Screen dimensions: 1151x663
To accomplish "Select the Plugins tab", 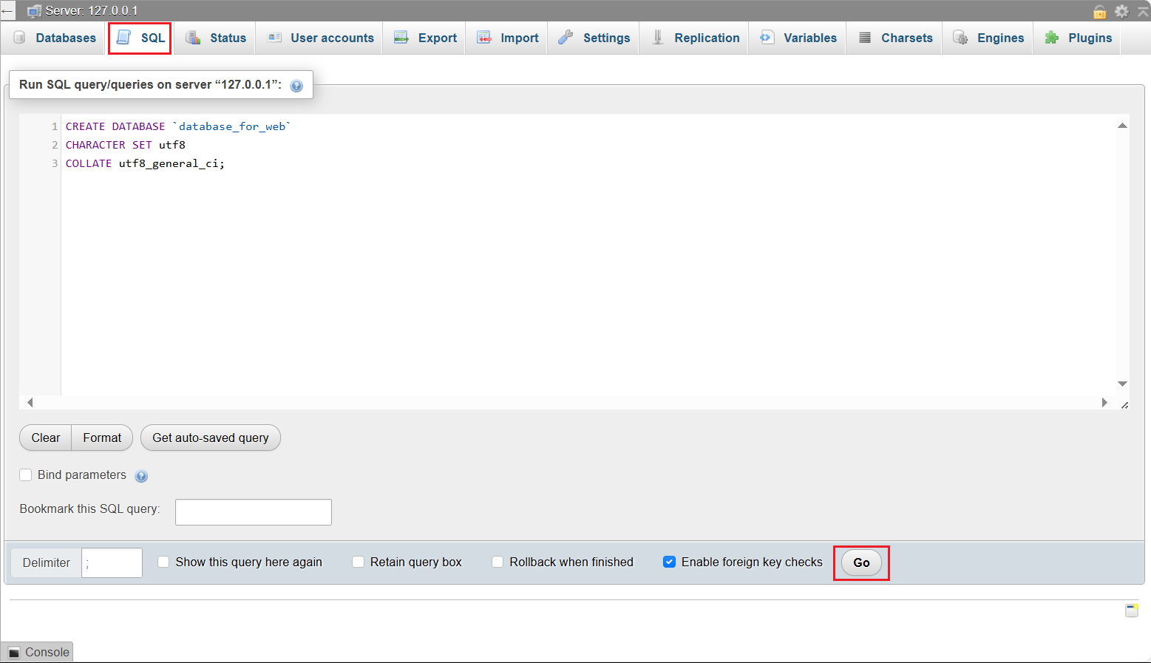I will coord(1078,38).
